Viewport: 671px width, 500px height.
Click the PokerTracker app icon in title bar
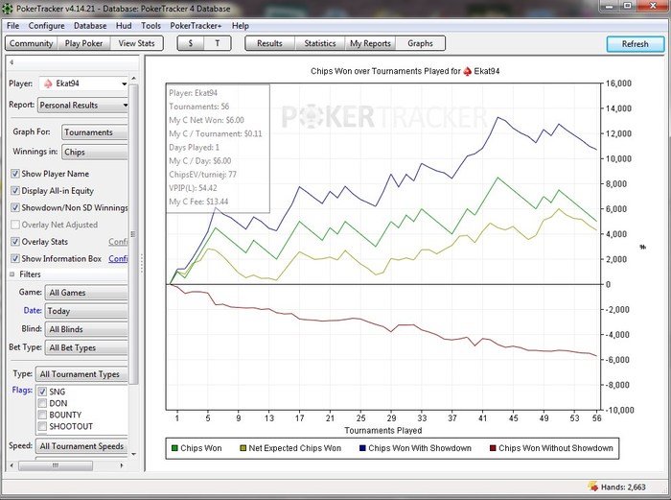(x=8, y=8)
